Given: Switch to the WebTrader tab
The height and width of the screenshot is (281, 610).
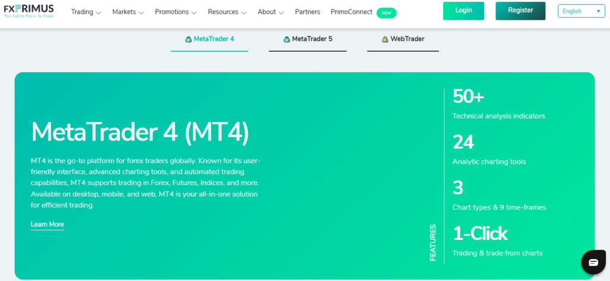Looking at the screenshot, I should click(x=403, y=42).
